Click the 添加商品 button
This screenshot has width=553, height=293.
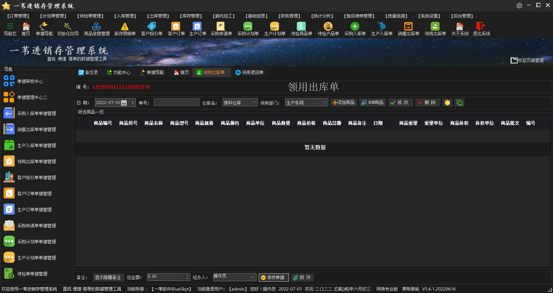click(343, 103)
